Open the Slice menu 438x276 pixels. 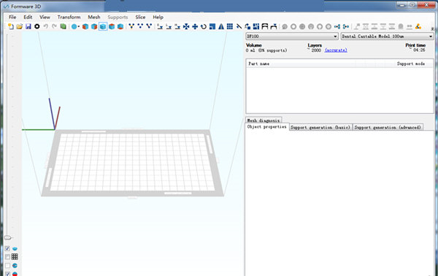point(140,17)
